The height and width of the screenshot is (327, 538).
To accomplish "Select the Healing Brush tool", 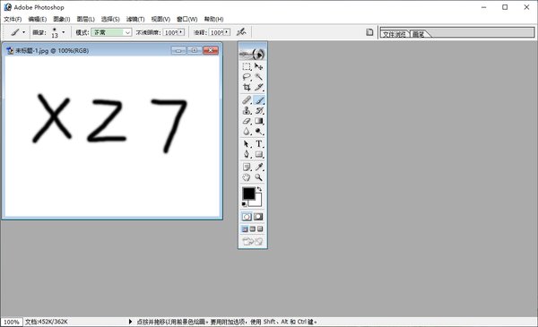I will pos(247,100).
